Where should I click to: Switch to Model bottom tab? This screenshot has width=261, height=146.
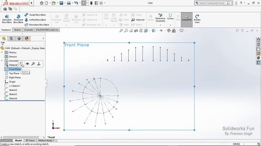point(18,140)
